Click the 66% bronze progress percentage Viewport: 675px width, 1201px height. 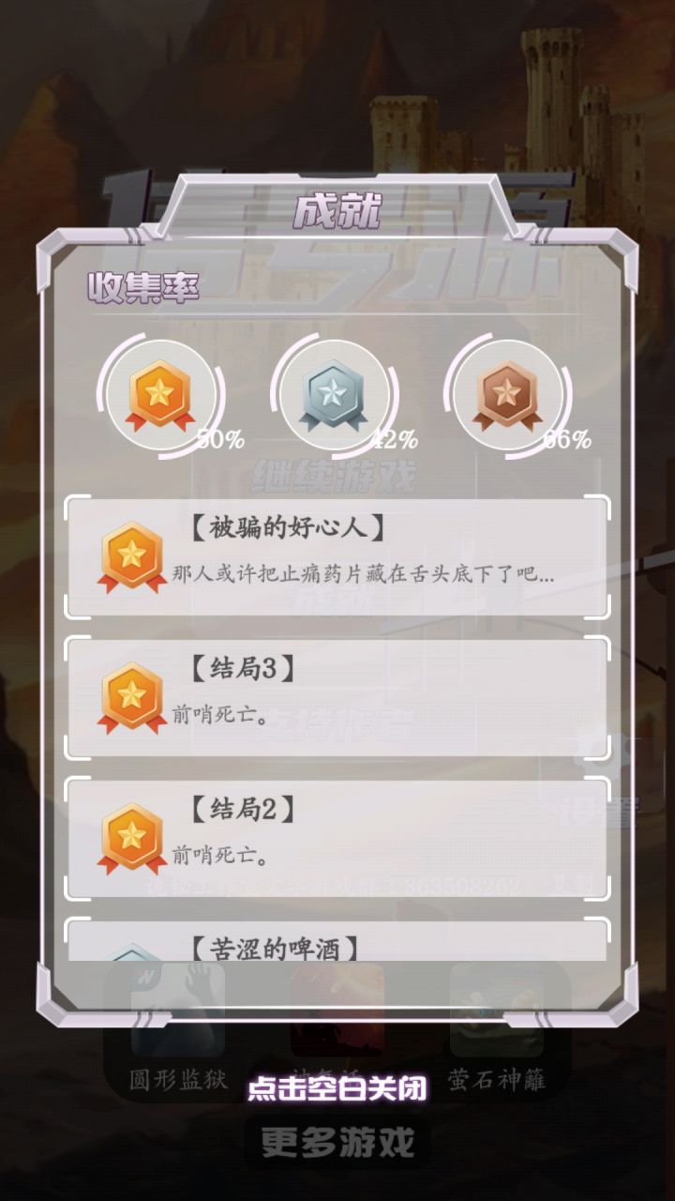(567, 440)
